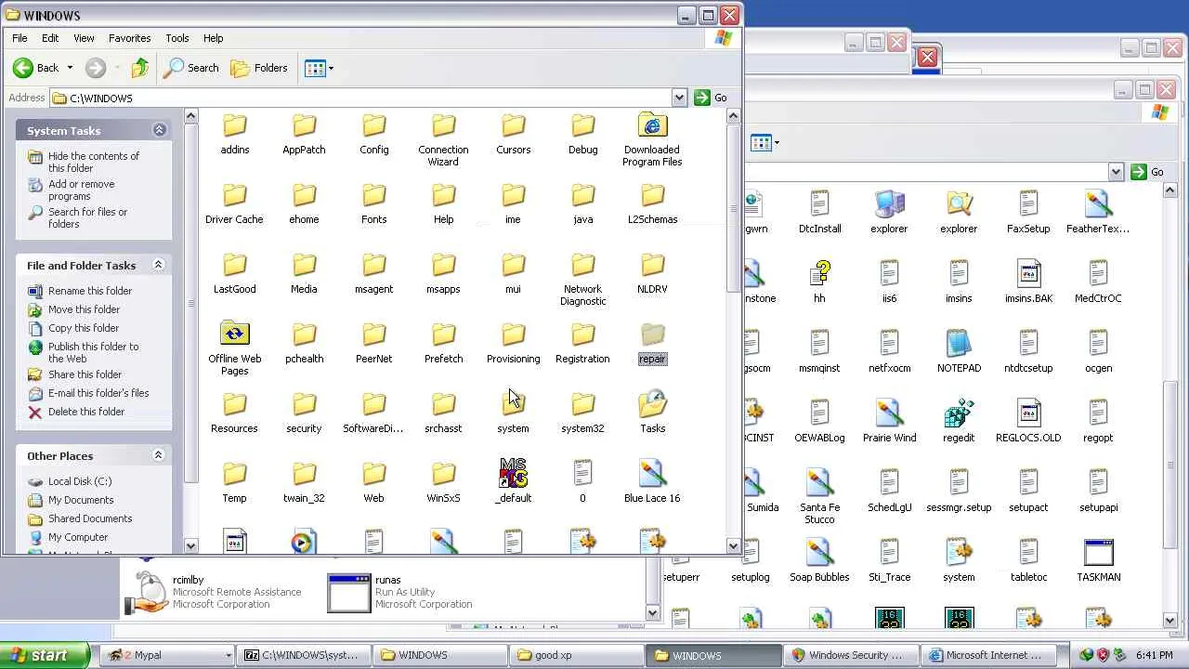Viewport: 1189px width, 669px height.
Task: Open My Documents under Other Places
Action: point(81,500)
